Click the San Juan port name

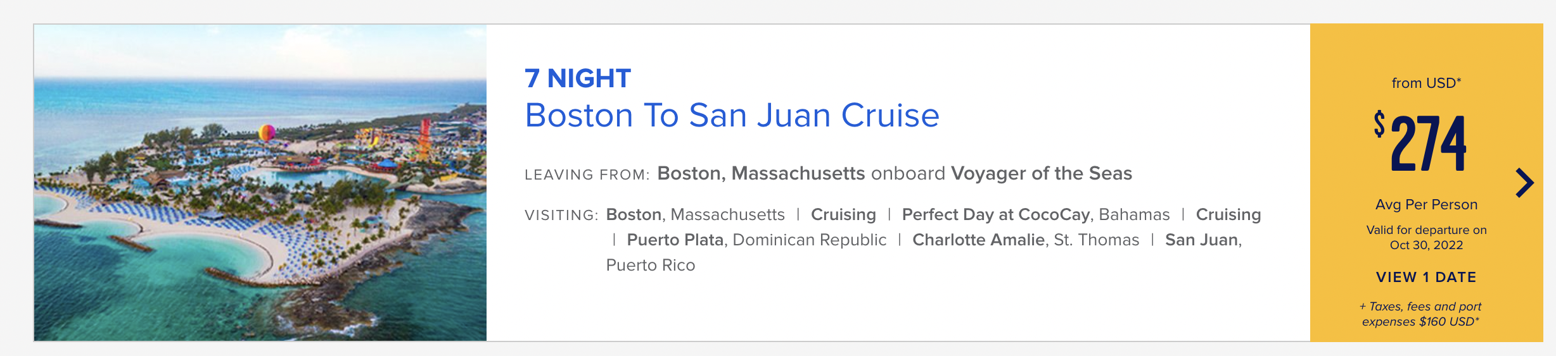point(1202,240)
